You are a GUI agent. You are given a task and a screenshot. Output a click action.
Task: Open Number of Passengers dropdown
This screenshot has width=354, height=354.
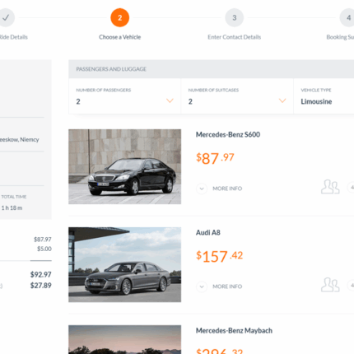tap(125, 96)
